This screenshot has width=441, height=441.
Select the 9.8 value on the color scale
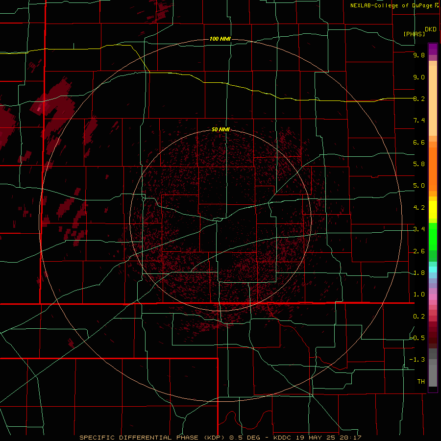[x=419, y=55]
